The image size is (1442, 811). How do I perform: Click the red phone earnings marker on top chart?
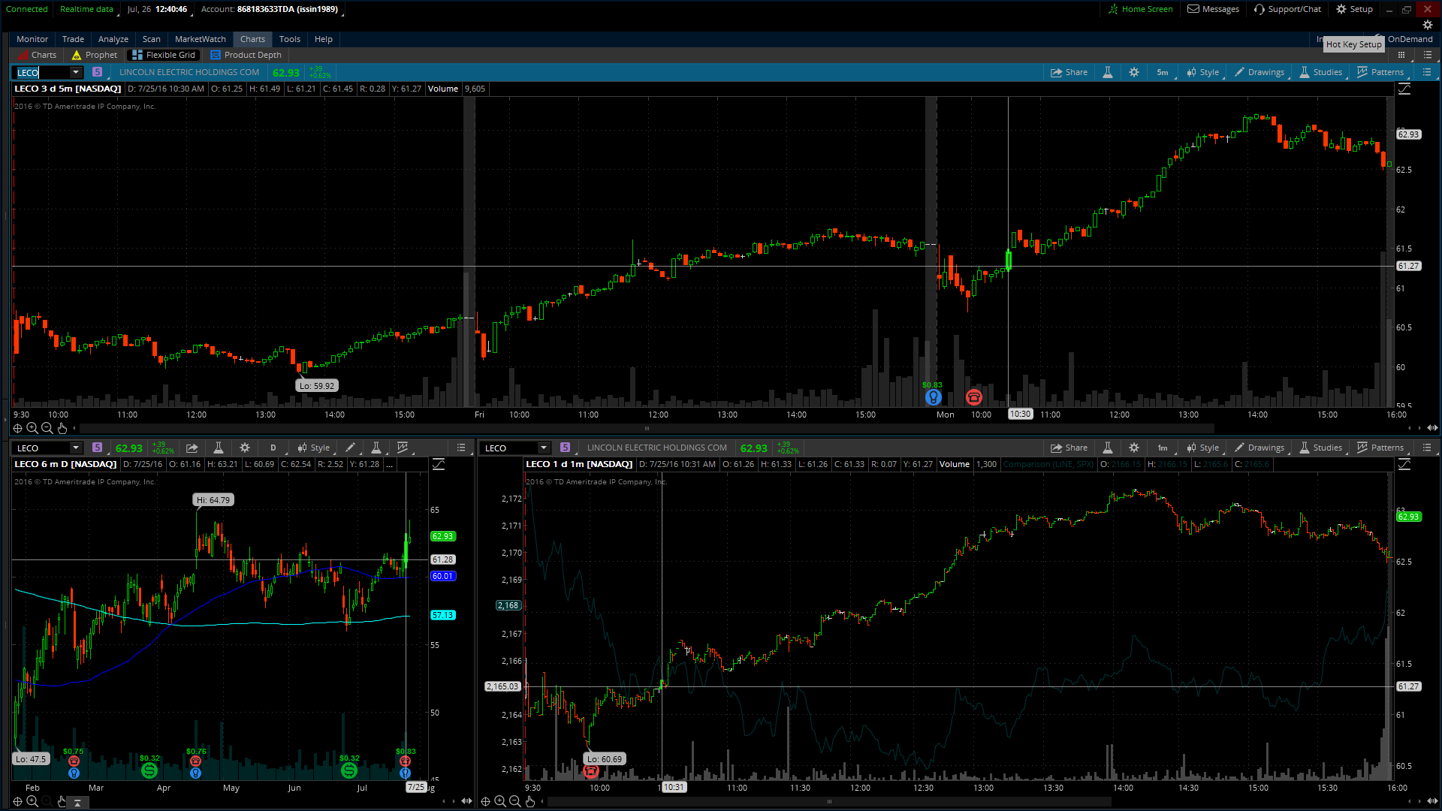[x=974, y=397]
